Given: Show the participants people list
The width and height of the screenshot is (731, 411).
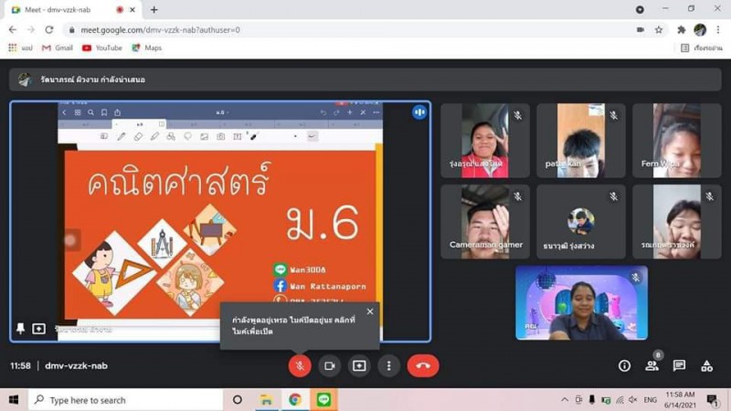Looking at the screenshot, I should (x=652, y=365).
